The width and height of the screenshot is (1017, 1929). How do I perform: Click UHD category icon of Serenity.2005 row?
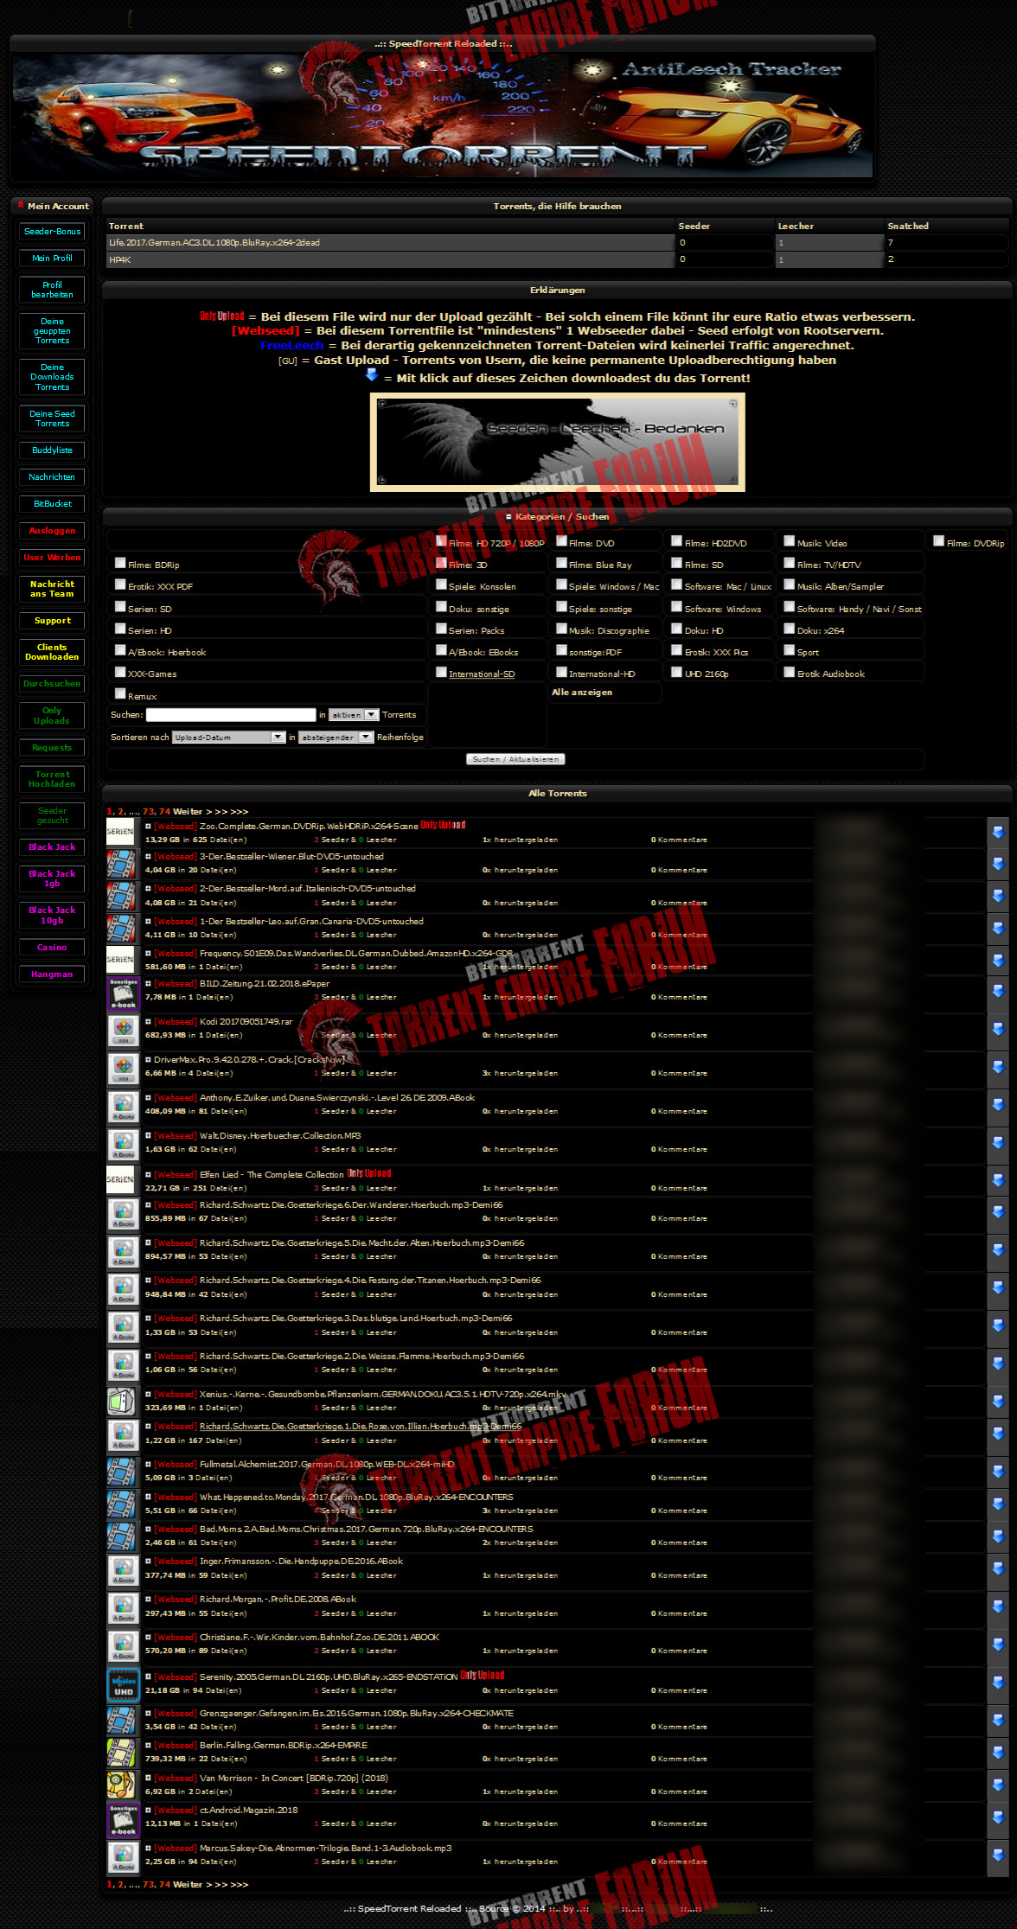pos(123,1685)
